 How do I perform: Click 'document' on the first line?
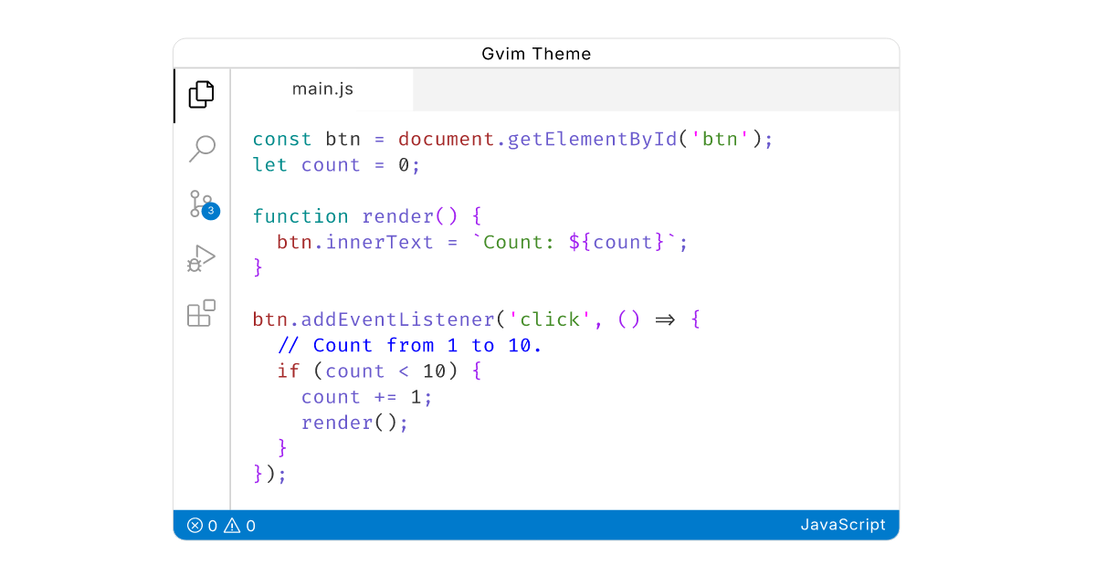pos(447,140)
